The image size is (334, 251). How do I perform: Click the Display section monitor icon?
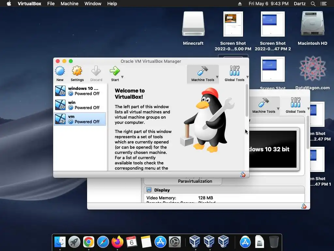pyautogui.click(x=149, y=190)
